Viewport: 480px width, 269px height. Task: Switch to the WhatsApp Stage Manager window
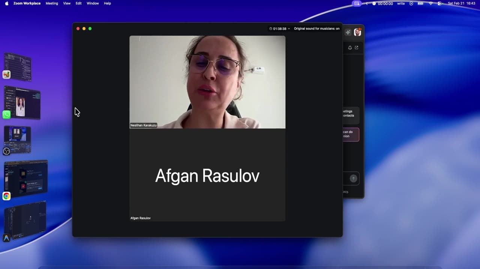(x=22, y=103)
